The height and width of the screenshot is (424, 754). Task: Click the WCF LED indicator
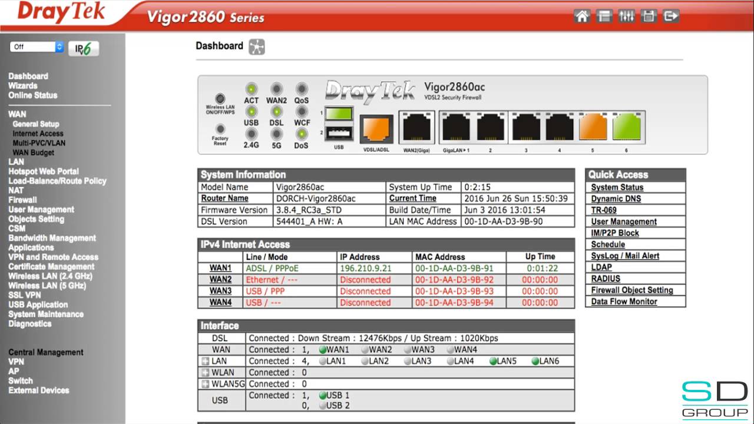(302, 111)
